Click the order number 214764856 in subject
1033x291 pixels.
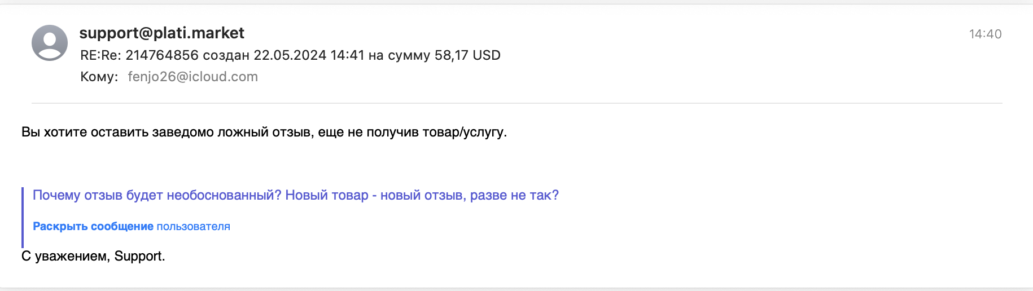coord(162,55)
